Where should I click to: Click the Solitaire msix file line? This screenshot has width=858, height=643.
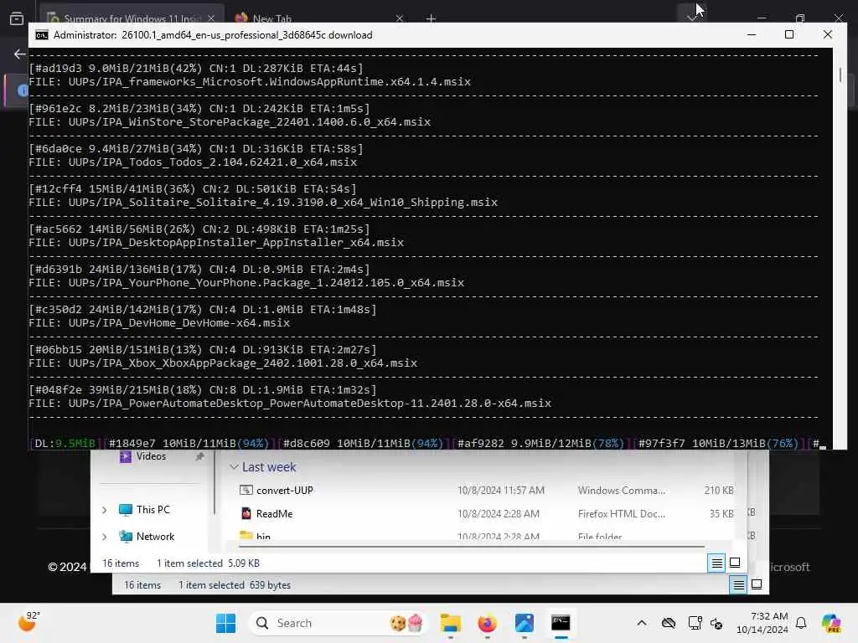point(263,203)
